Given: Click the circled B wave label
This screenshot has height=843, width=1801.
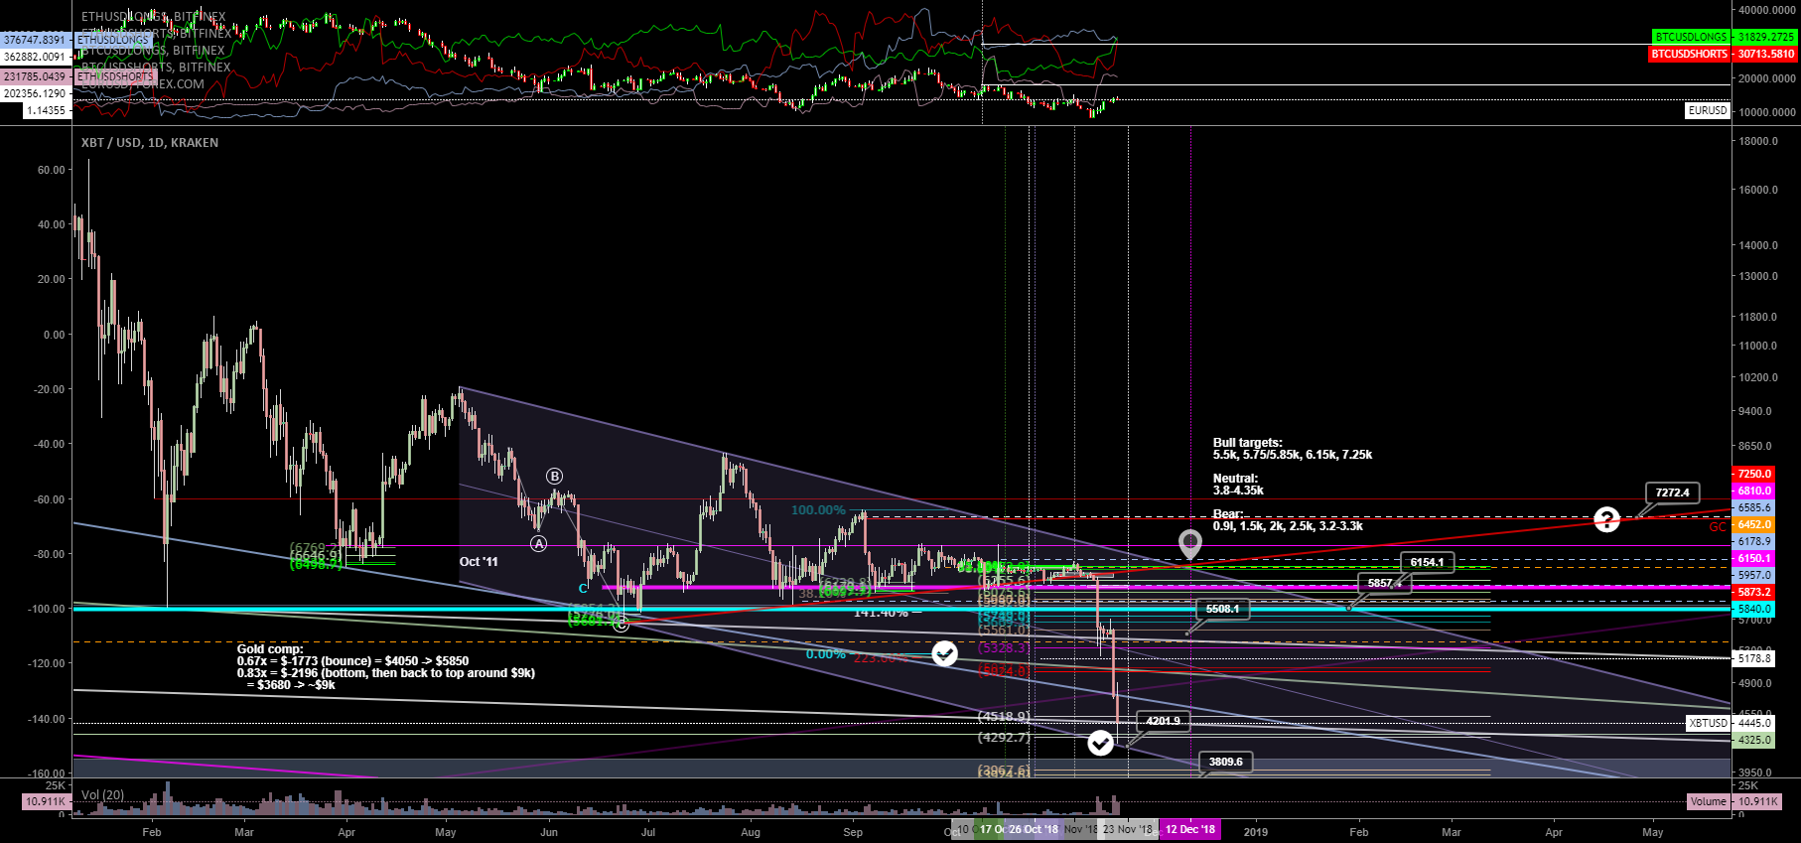Looking at the screenshot, I should (554, 477).
